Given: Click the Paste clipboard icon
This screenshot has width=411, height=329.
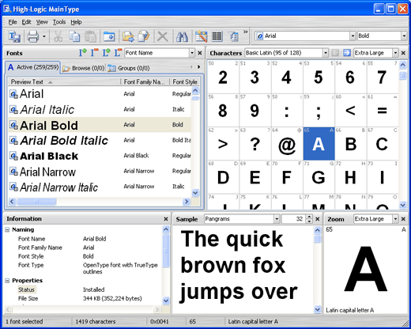Looking at the screenshot, I should point(90,36).
